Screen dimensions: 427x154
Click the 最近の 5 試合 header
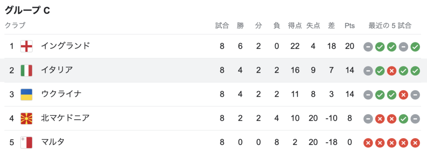(390, 26)
